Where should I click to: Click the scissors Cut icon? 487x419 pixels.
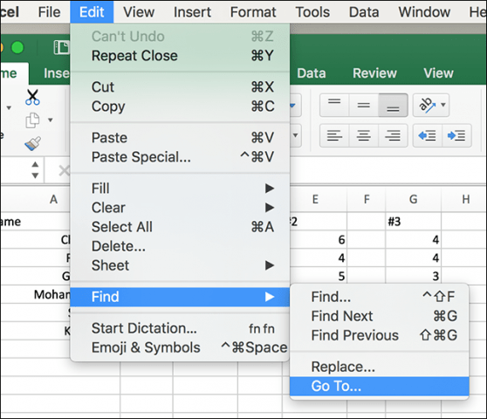coord(32,98)
